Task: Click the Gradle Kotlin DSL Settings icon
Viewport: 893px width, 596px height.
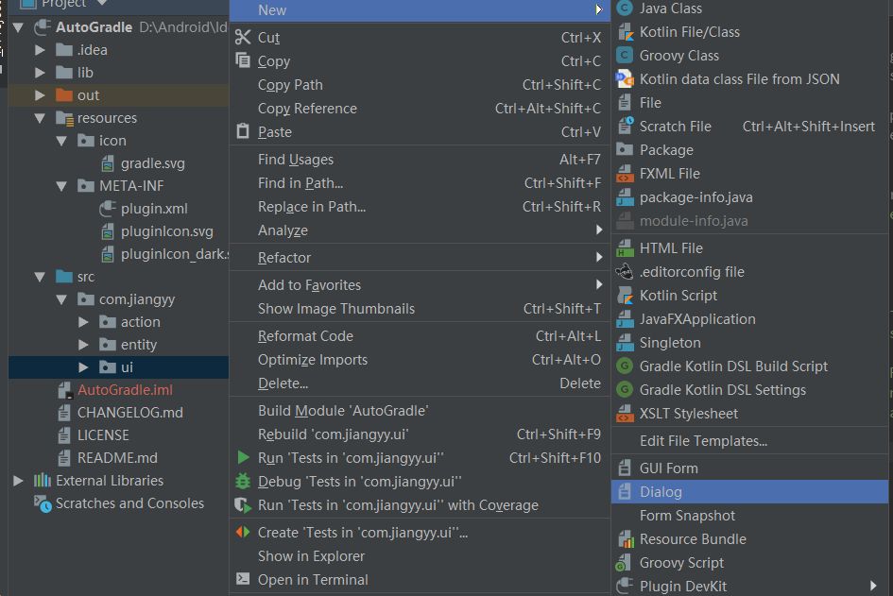Action: pos(625,389)
